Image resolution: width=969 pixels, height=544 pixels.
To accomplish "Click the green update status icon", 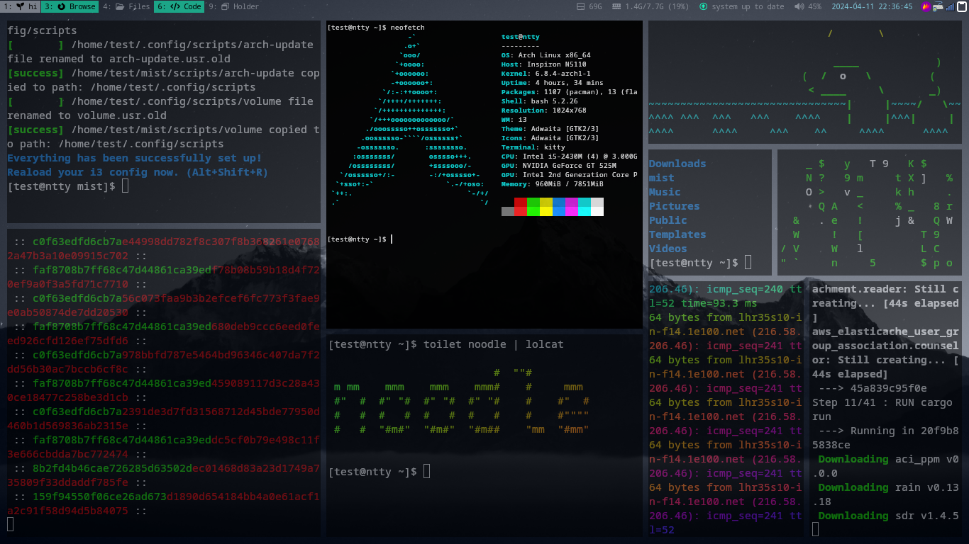I will (x=703, y=6).
